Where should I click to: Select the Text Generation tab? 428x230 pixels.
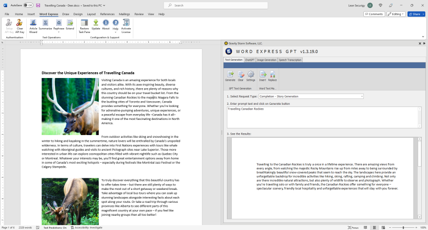pos(234,60)
